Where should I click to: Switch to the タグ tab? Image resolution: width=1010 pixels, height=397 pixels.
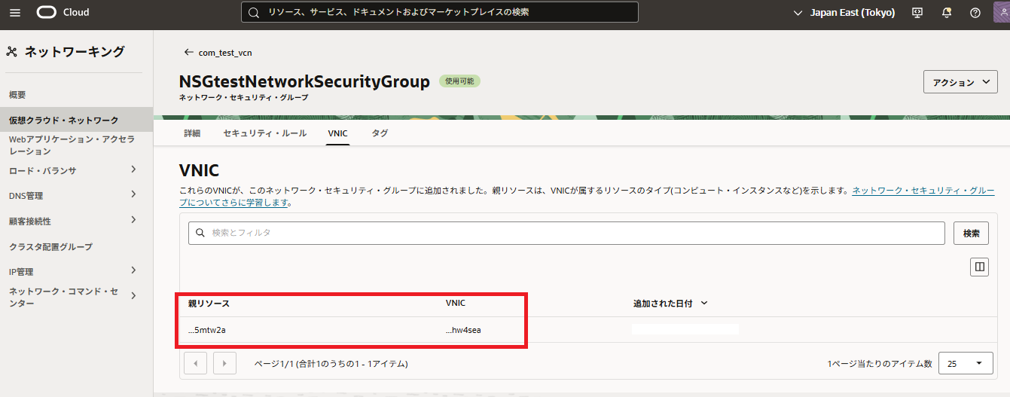coord(380,133)
